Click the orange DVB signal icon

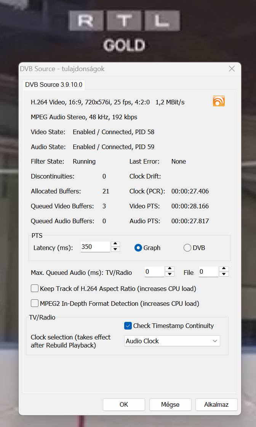tap(219, 101)
